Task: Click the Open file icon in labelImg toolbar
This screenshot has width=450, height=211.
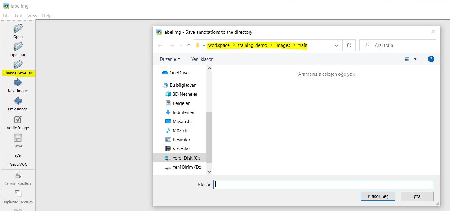Action: click(18, 28)
